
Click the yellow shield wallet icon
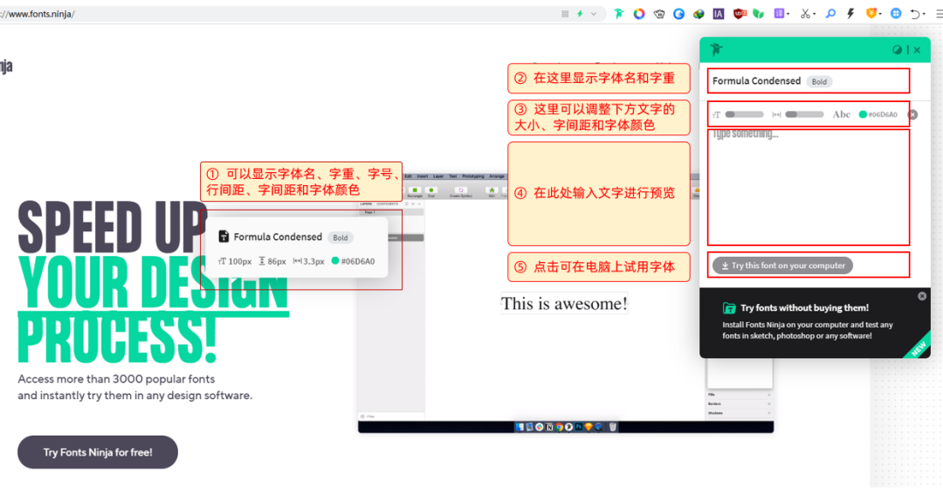pyautogui.click(x=871, y=13)
